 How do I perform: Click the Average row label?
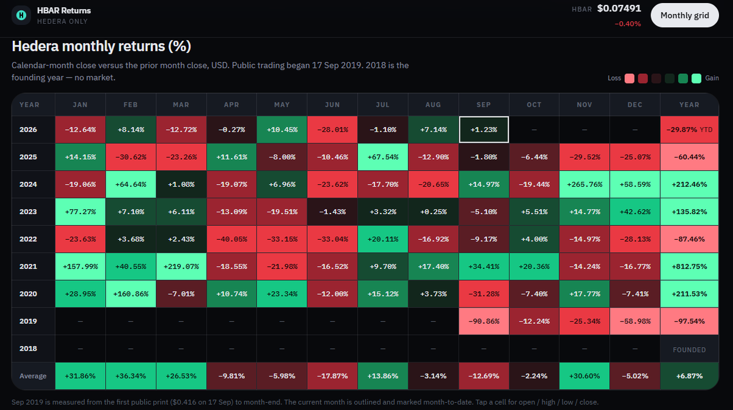point(33,376)
